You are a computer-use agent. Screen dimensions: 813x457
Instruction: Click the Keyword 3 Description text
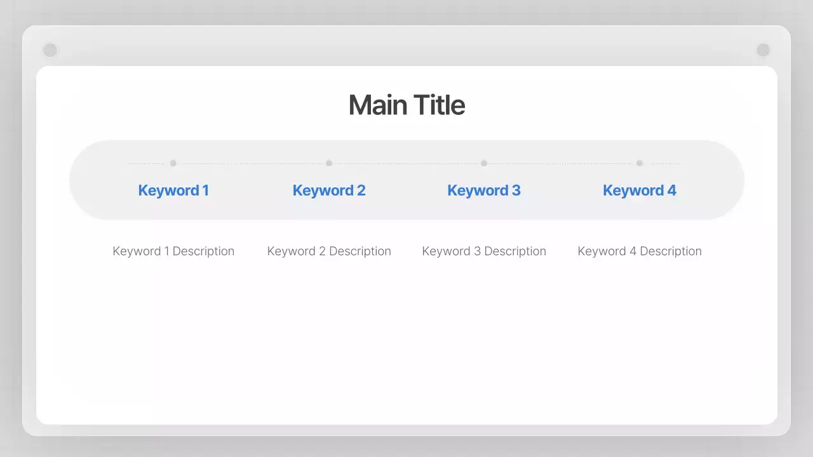484,251
